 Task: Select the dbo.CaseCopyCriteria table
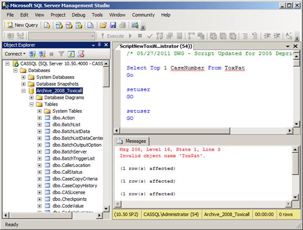point(75,179)
